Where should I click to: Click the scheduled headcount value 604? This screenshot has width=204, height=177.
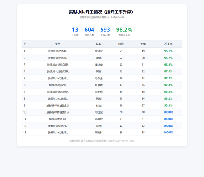[x=89, y=30]
